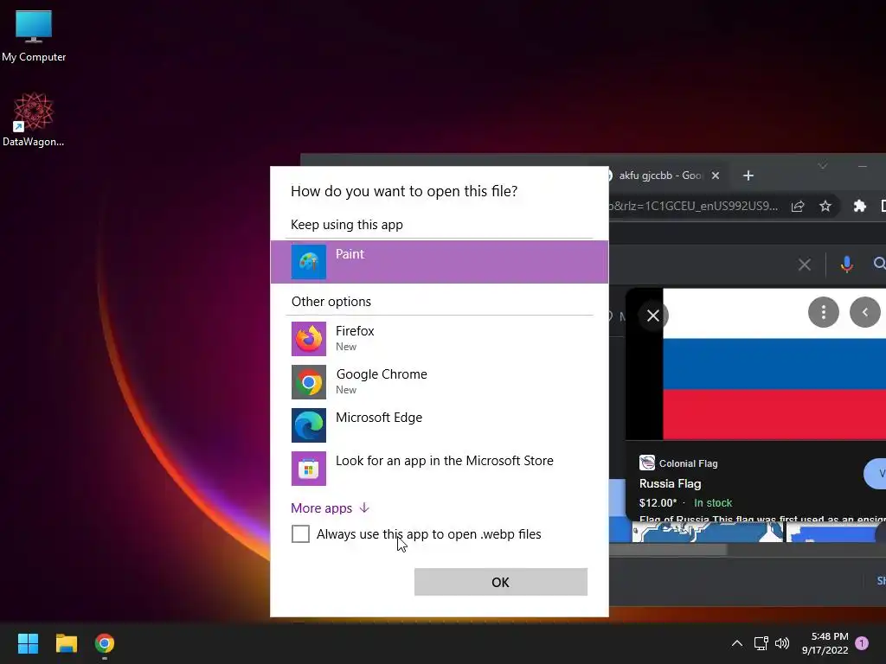Select the Microsoft Edge option label

tap(379, 418)
